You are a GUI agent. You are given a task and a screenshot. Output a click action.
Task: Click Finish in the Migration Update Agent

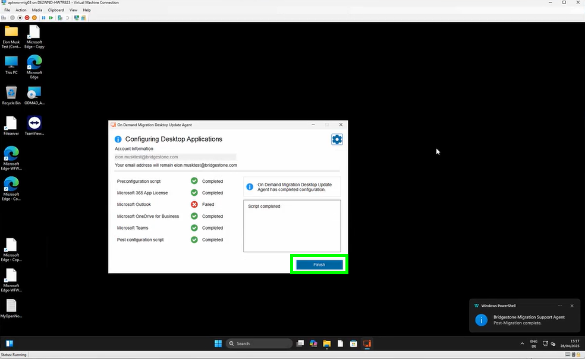coord(319,265)
